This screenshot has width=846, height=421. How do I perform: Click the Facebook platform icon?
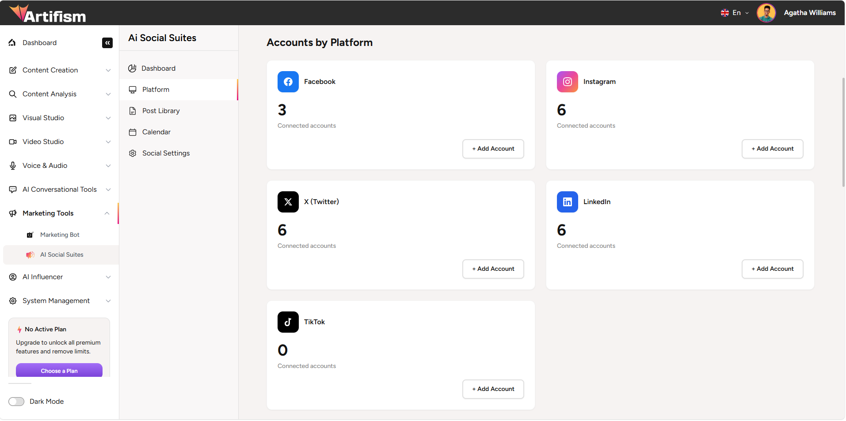tap(288, 82)
